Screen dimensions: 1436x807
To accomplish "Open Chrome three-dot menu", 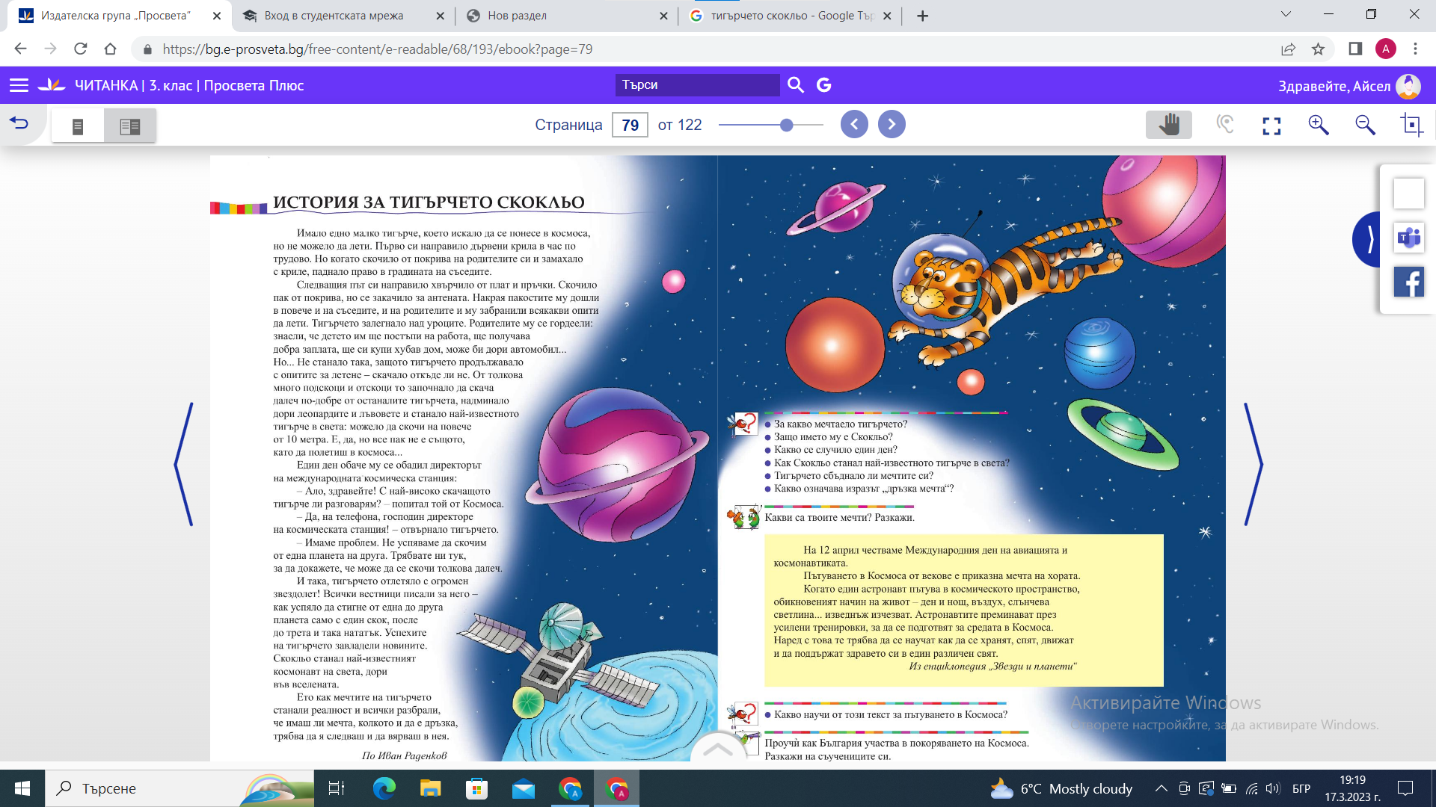I will (x=1415, y=49).
